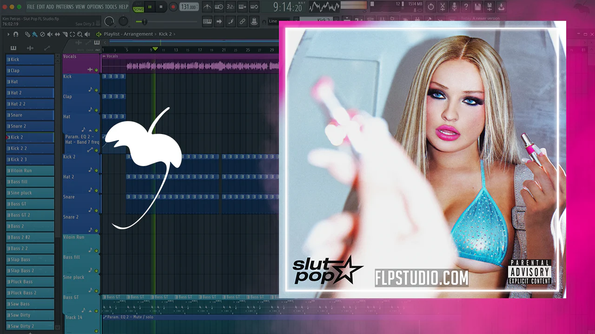This screenshot has width=595, height=334.
Task: Click the red record button
Action: (173, 7)
